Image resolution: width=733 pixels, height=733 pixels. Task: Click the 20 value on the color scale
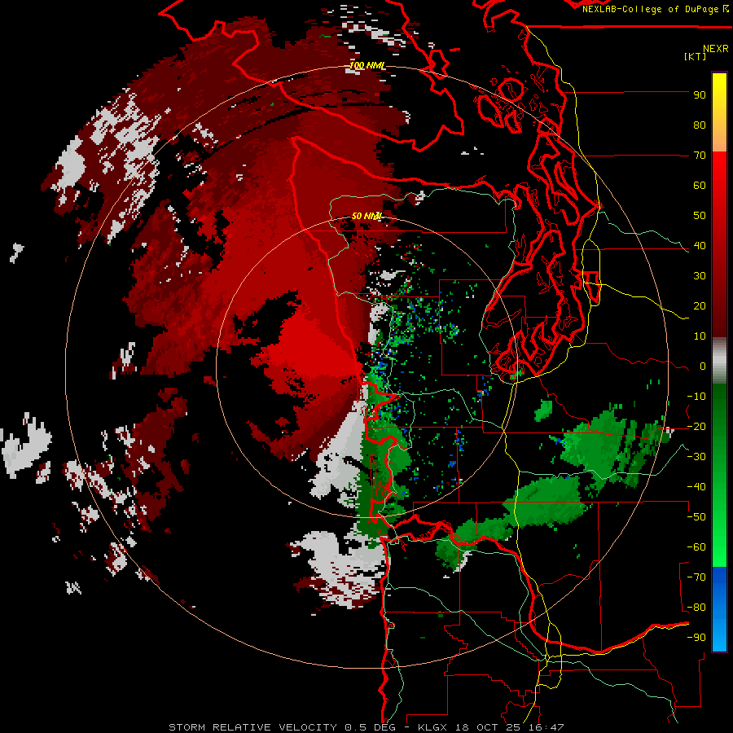point(700,305)
